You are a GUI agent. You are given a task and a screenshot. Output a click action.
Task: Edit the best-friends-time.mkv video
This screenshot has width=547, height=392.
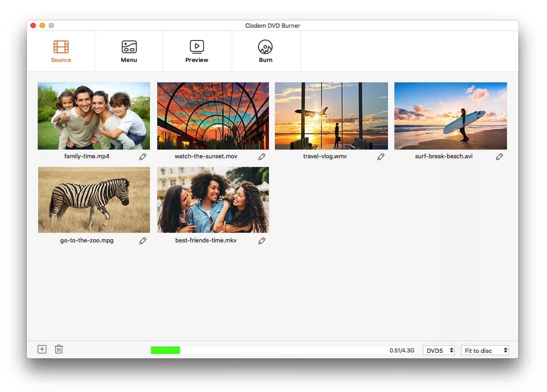click(x=262, y=241)
